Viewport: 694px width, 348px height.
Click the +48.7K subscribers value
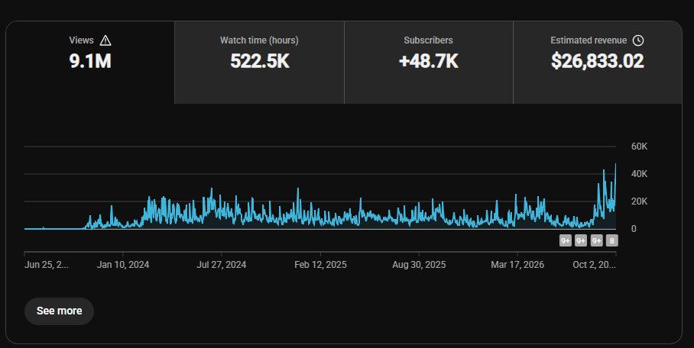pyautogui.click(x=429, y=60)
